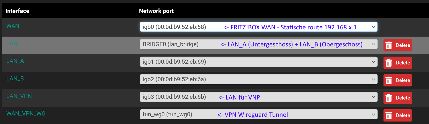Click trash icon in LAN_A row

click(x=389, y=63)
